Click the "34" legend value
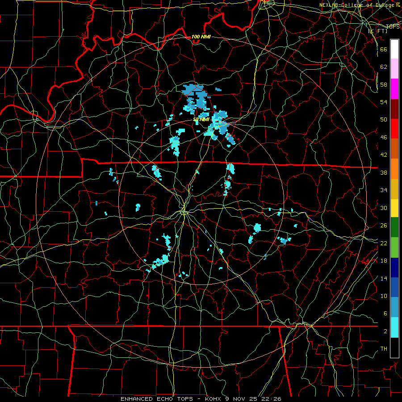402x402 pixels. [384, 190]
